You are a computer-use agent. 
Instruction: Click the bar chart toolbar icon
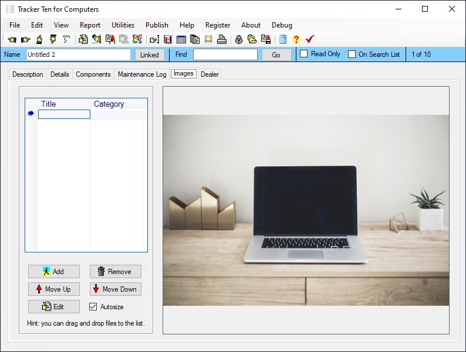pyautogui.click(x=168, y=39)
